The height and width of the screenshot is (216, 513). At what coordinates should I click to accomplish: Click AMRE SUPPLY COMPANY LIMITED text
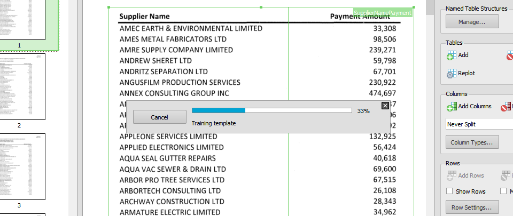(176, 50)
